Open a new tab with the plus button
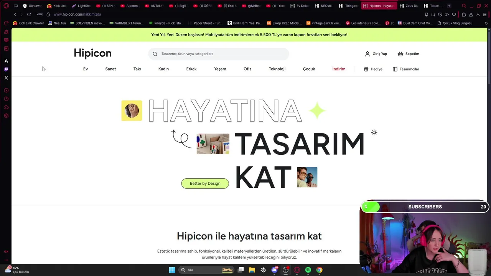This screenshot has width=491, height=276. (449, 6)
